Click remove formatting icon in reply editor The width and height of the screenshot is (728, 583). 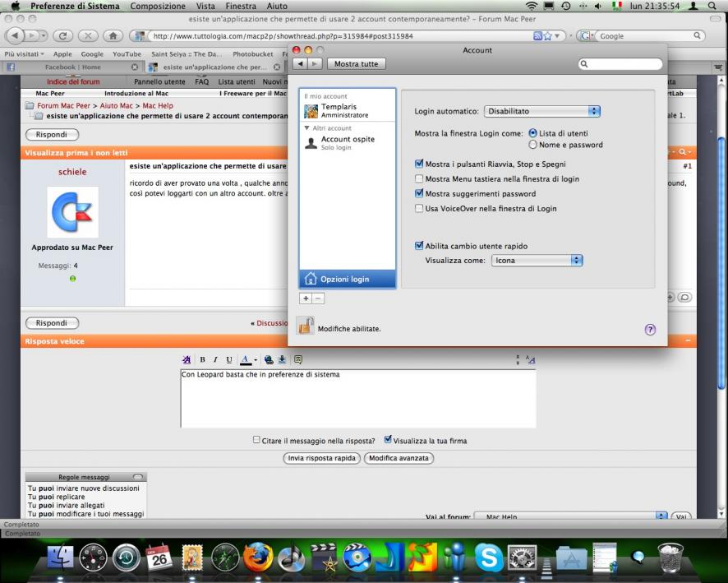187,359
